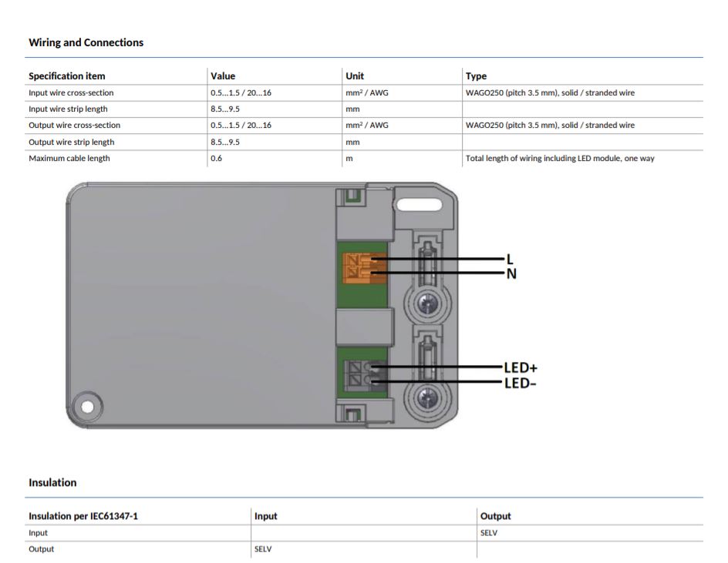Click the LED− label in the diagram
The height and width of the screenshot is (563, 728).
(520, 383)
